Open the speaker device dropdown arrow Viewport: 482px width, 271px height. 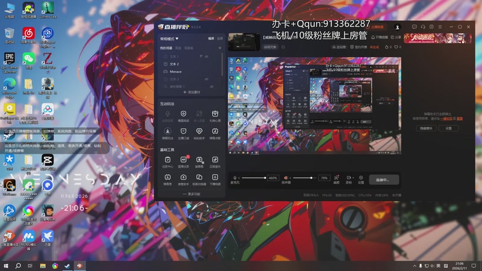point(290,178)
